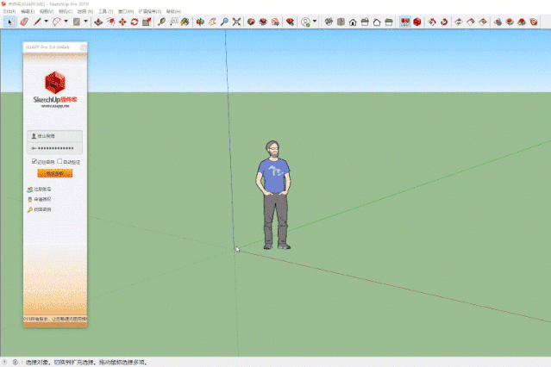Click the Paint Bucket tool
Image resolution: width=551 pixels, height=367 pixels.
(185, 22)
